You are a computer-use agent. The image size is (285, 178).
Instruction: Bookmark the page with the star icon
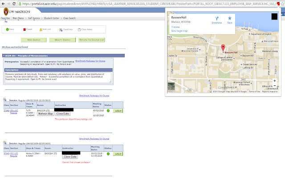click(282, 4)
